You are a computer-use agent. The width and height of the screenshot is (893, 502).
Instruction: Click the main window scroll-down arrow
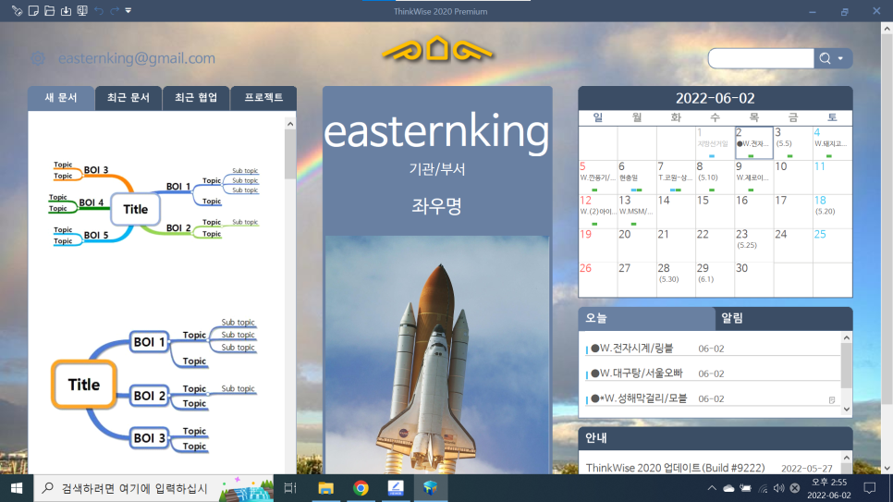click(x=887, y=469)
